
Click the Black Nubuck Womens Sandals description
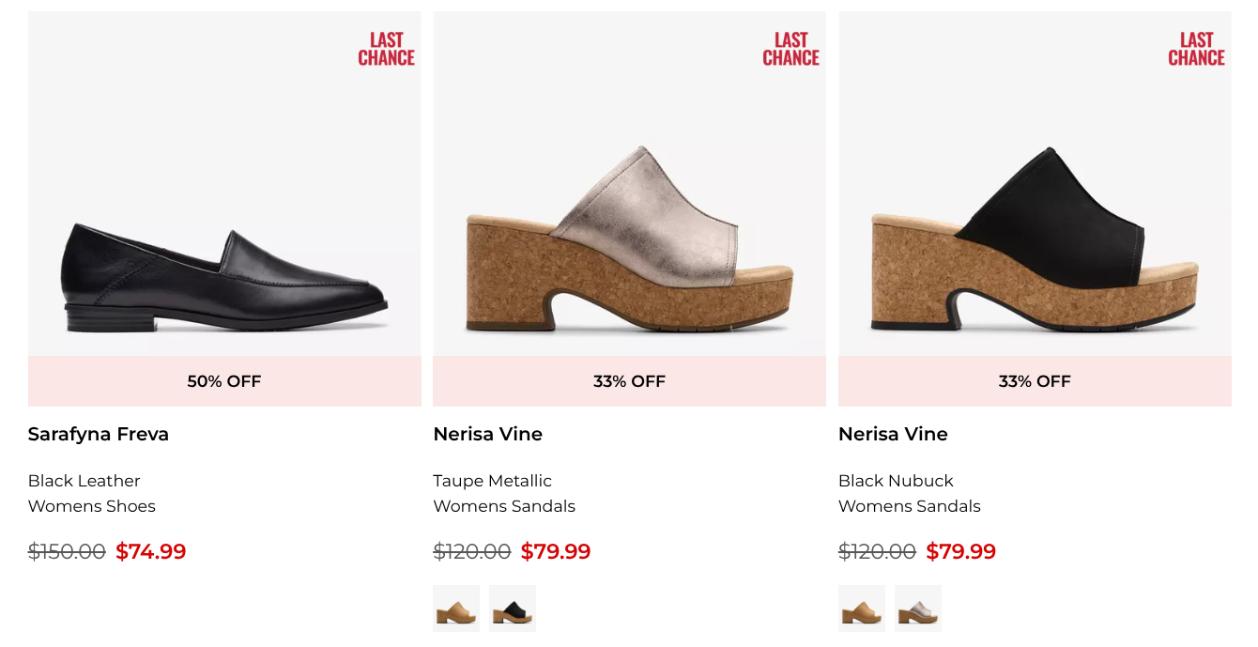[909, 494]
